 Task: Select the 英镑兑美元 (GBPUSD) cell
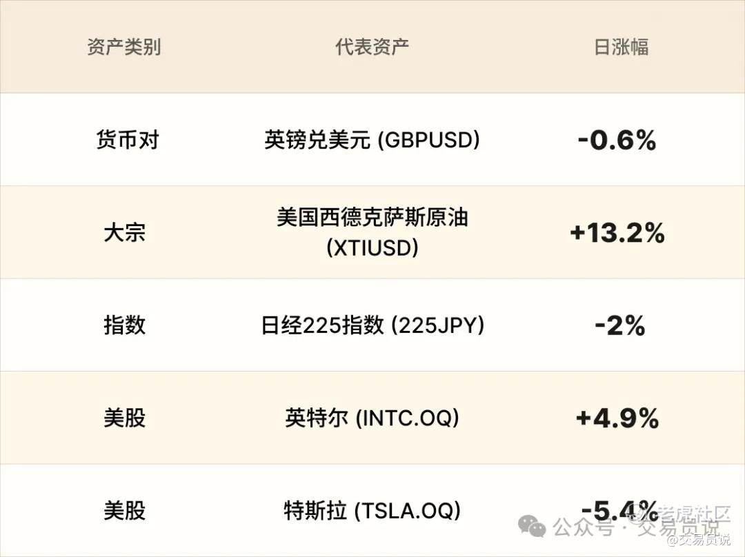[372, 140]
